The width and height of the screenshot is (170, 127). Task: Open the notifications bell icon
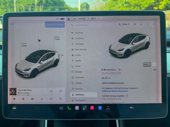point(141,24)
